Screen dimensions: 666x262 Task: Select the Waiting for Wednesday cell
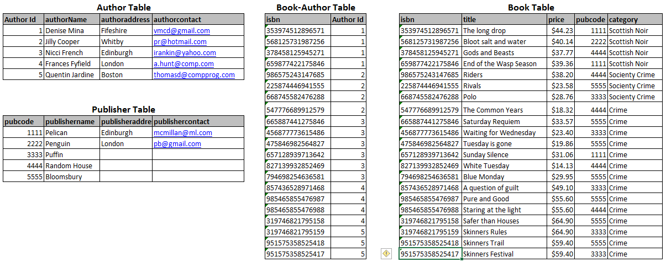point(504,133)
